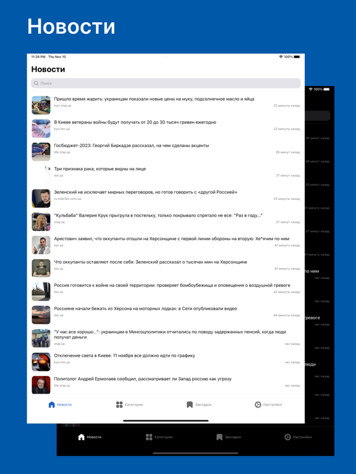
Task: Tap the Категории grid icon in white window
Action: [x=119, y=404]
